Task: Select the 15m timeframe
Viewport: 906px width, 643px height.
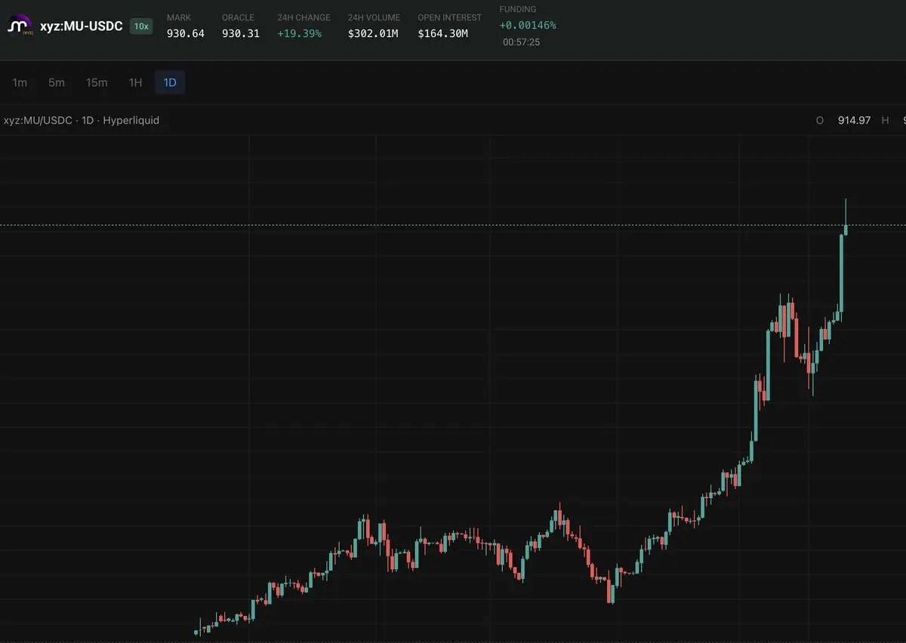Action: click(97, 82)
